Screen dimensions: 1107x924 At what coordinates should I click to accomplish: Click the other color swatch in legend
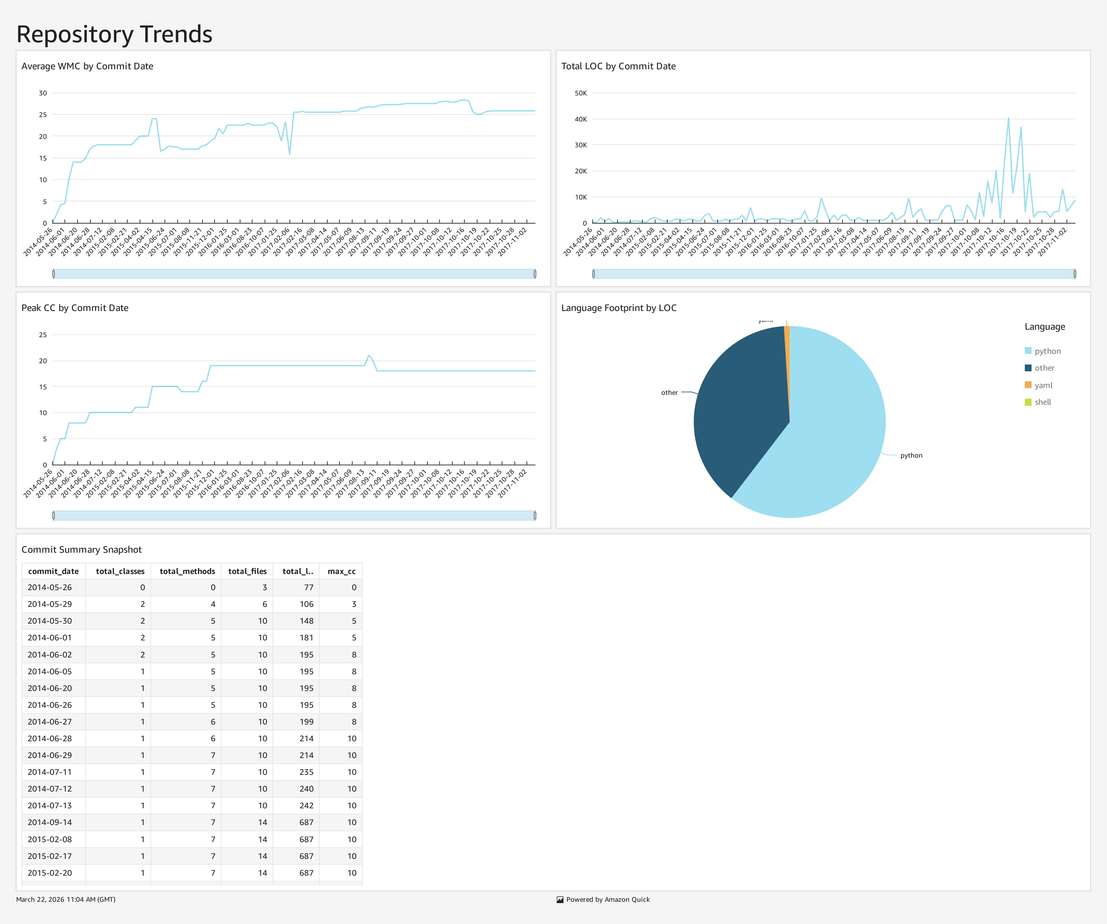coord(1028,368)
